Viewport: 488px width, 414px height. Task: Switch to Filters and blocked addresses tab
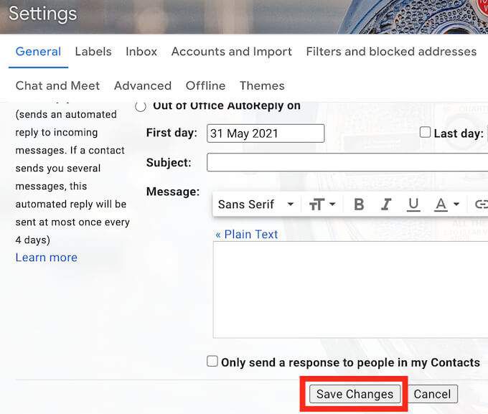[x=391, y=52]
